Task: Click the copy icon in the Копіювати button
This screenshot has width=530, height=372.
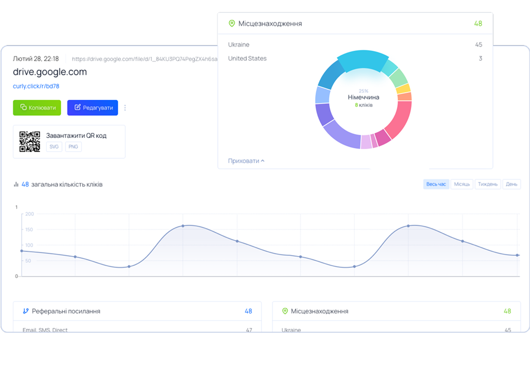Action: 24,108
